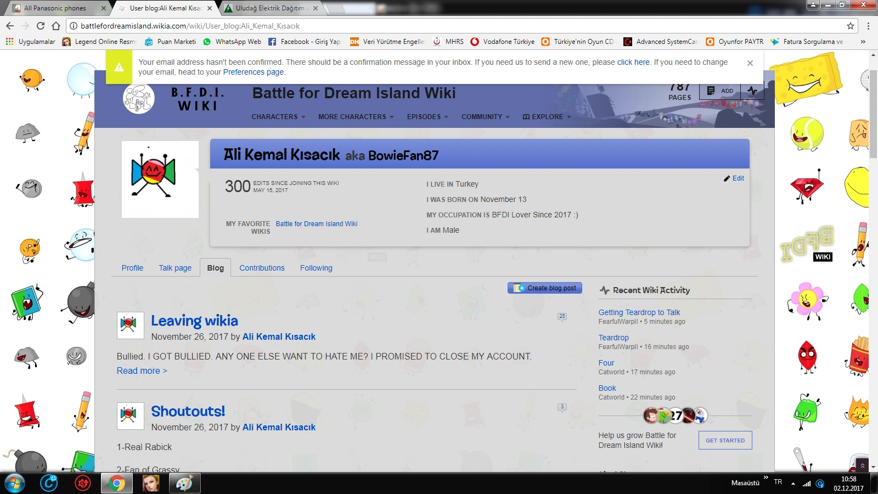Open the Oyunfor PAYTR bookmark
The height and width of the screenshot is (494, 878).
(735, 41)
